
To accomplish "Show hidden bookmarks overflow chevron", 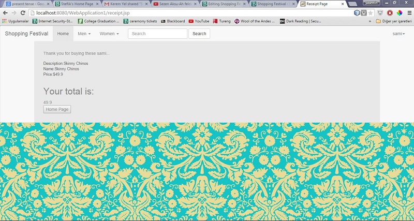I will (x=369, y=21).
